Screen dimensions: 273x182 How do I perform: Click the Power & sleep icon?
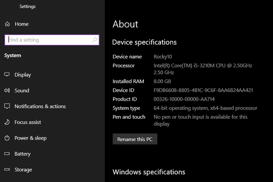(x=7, y=138)
